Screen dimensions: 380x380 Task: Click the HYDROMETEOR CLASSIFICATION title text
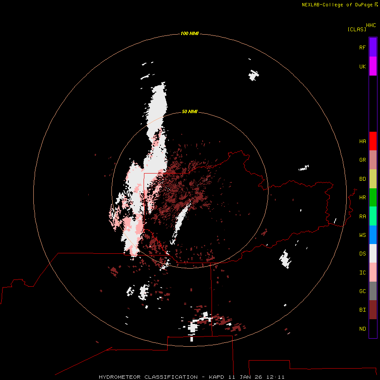coord(148,377)
